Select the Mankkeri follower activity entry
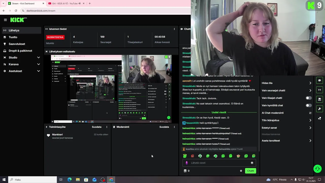The image size is (325, 183). coord(77,136)
